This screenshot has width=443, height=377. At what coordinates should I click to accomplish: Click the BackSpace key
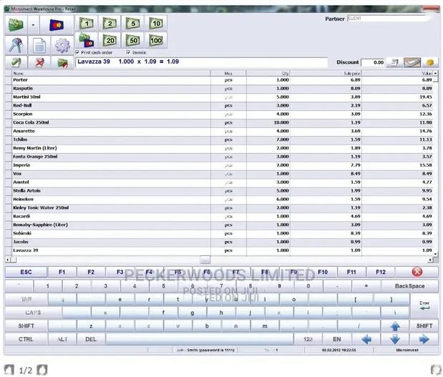[x=409, y=286]
